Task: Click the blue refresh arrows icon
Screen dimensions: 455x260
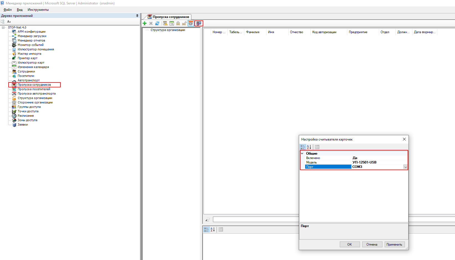Action: (157, 24)
